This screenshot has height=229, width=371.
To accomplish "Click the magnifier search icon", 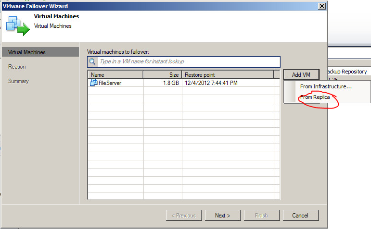I will pos(92,62).
